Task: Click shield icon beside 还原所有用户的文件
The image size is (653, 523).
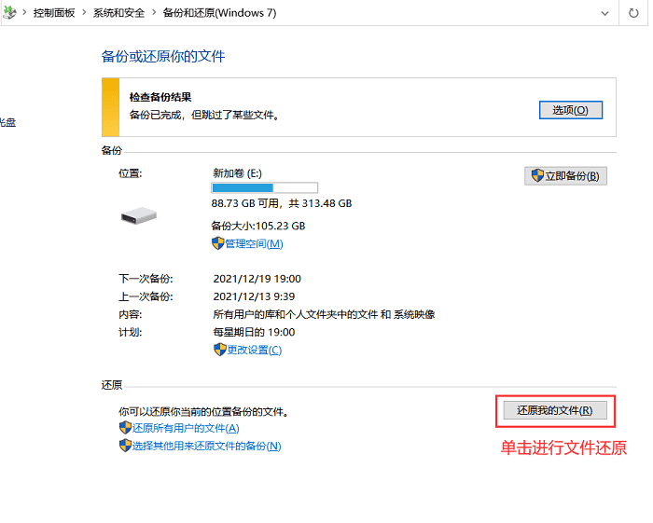Action: (125, 428)
